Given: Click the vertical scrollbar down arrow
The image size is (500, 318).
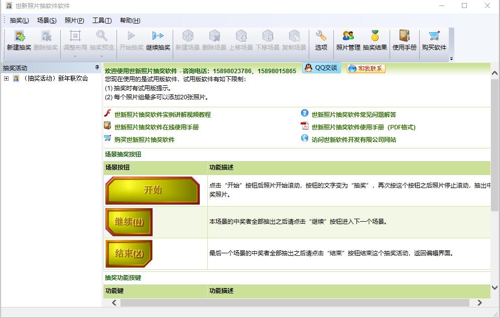Looking at the screenshot, I should [494, 287].
